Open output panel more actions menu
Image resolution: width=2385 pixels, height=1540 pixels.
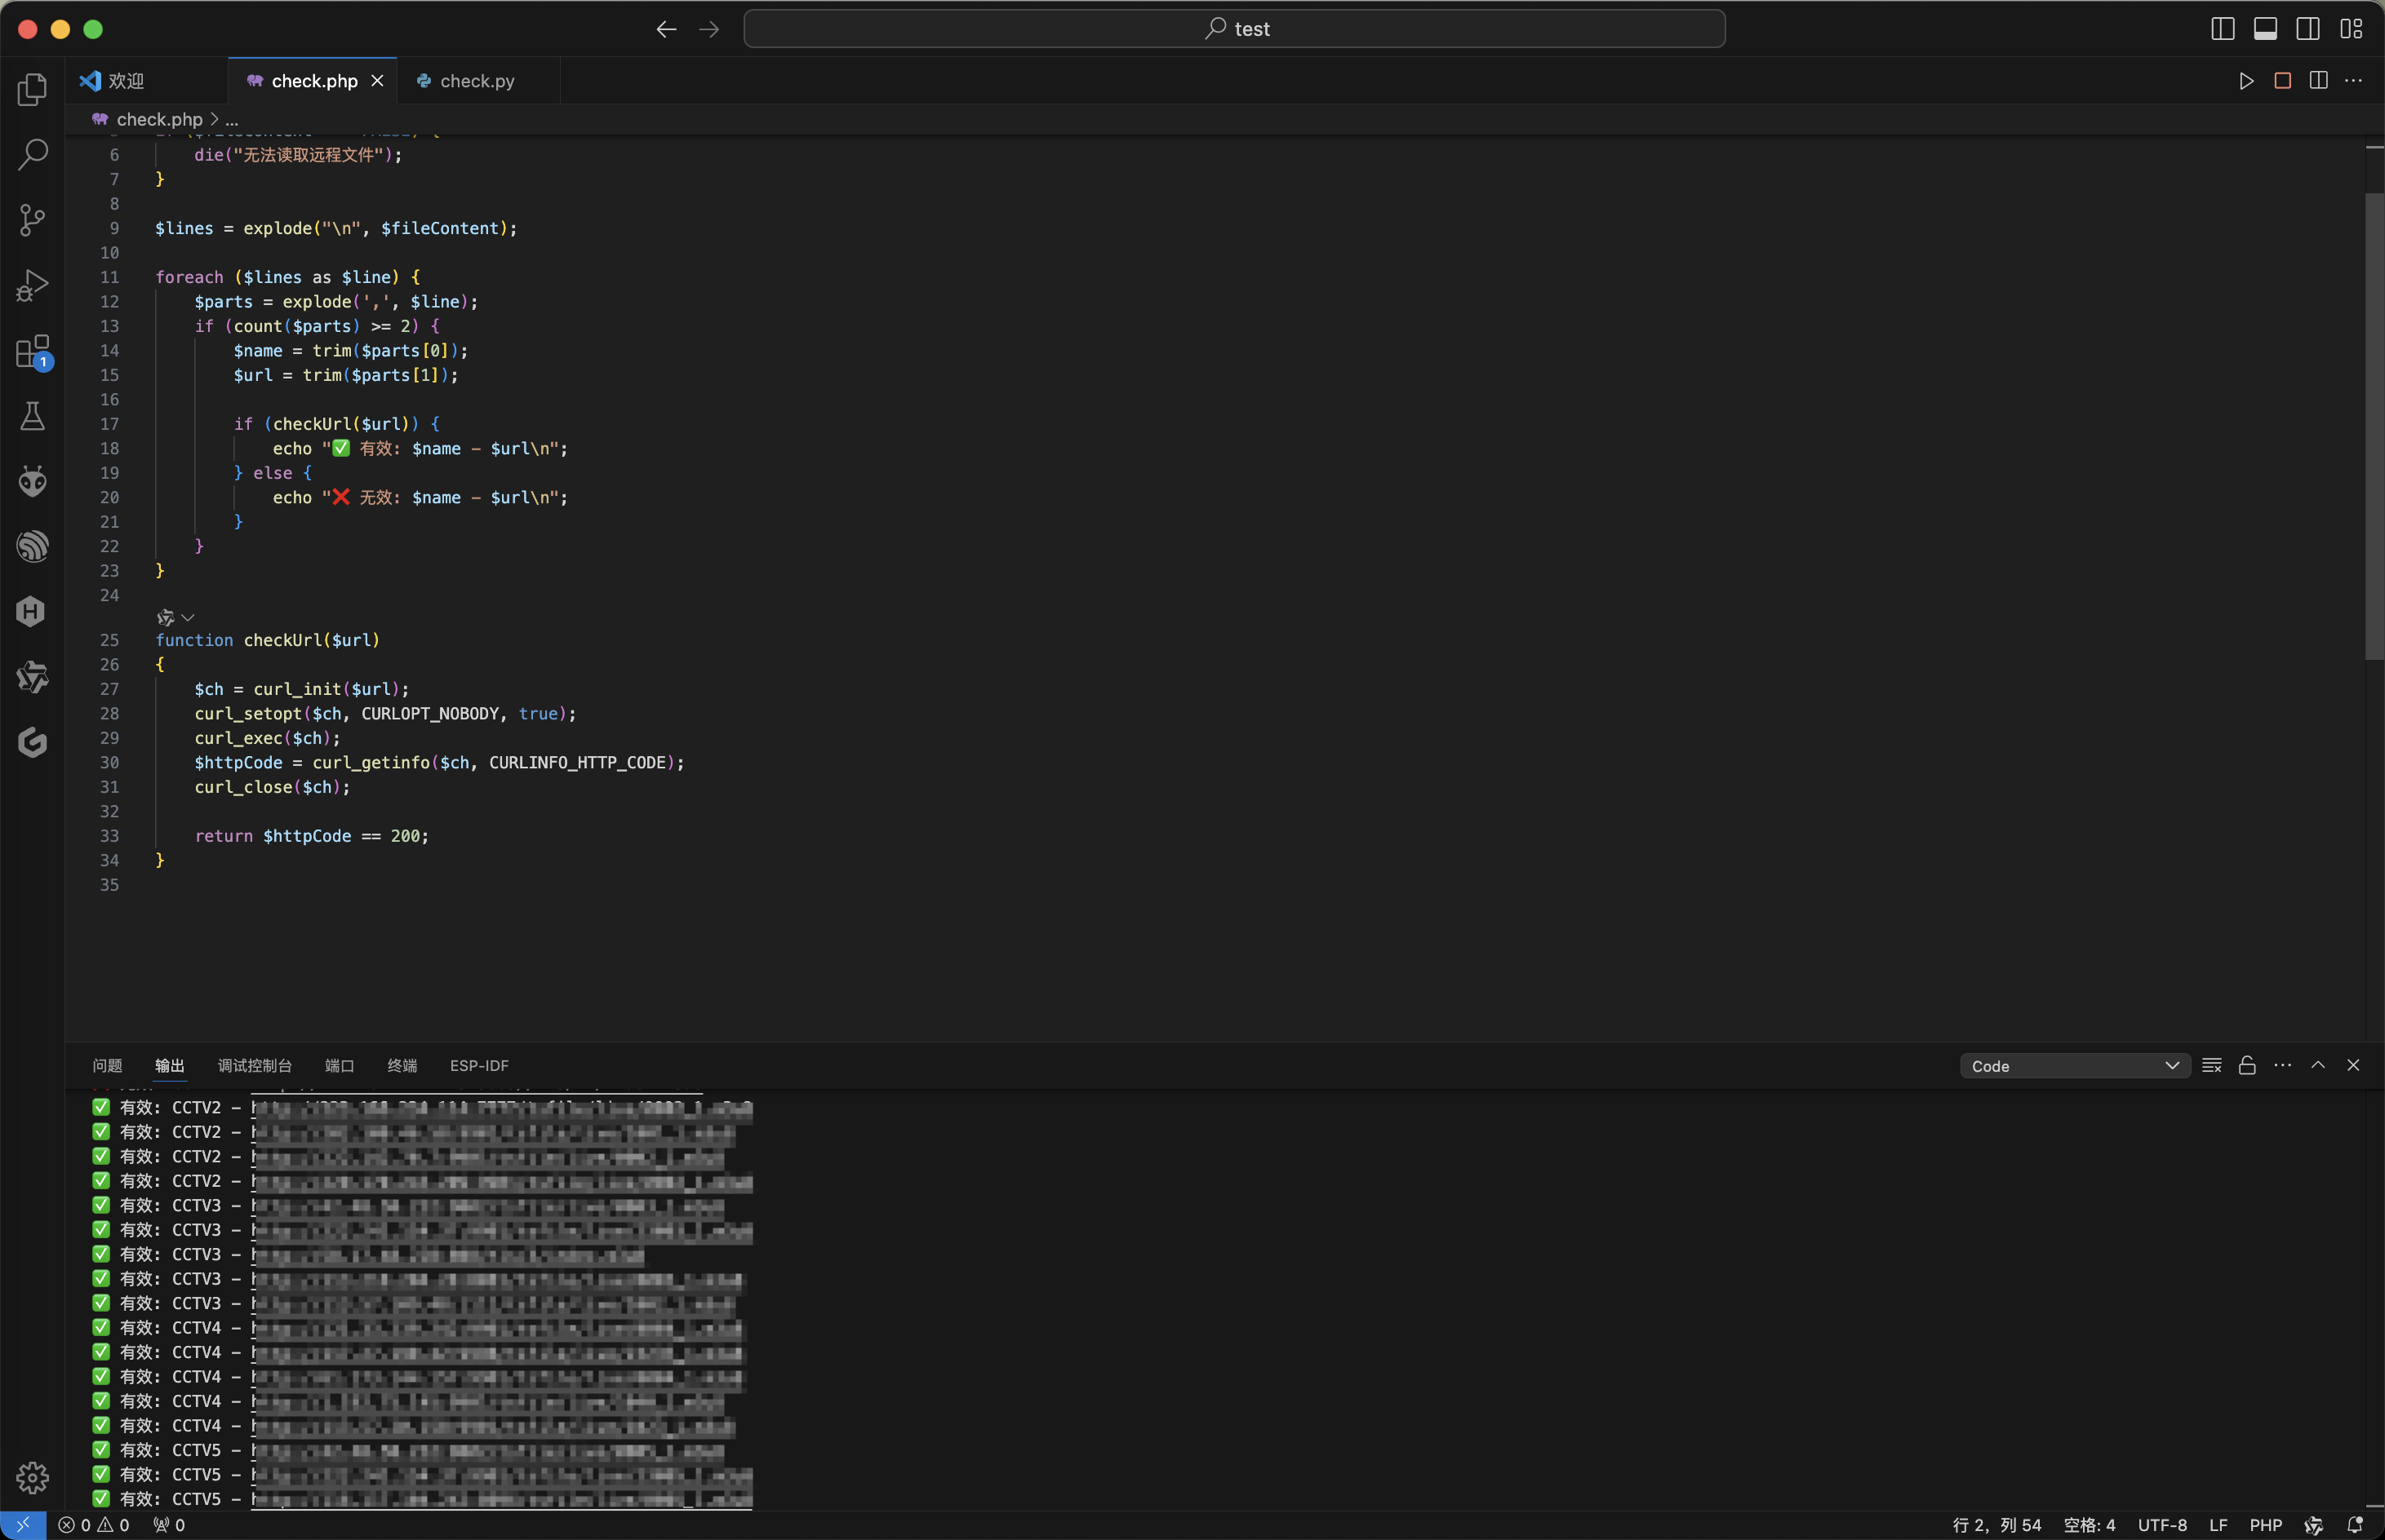click(x=2282, y=1065)
